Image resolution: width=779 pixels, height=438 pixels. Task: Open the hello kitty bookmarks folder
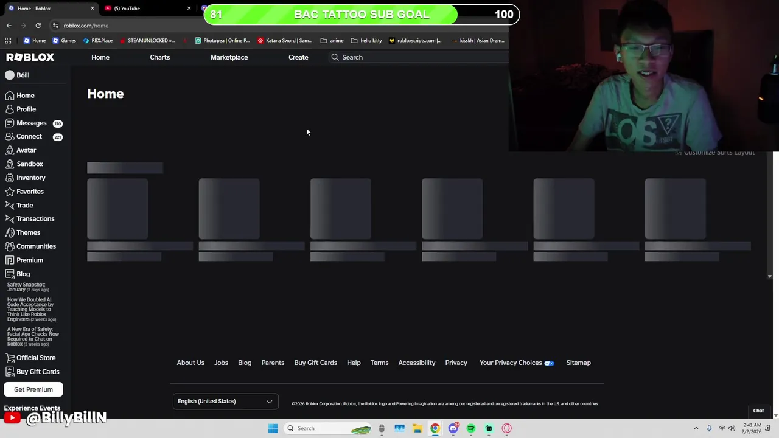[366, 41]
